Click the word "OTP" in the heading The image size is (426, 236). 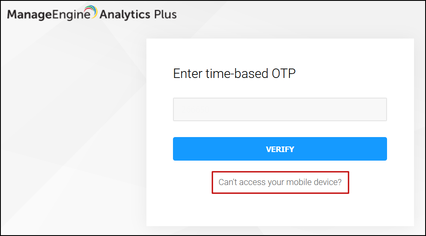283,74
